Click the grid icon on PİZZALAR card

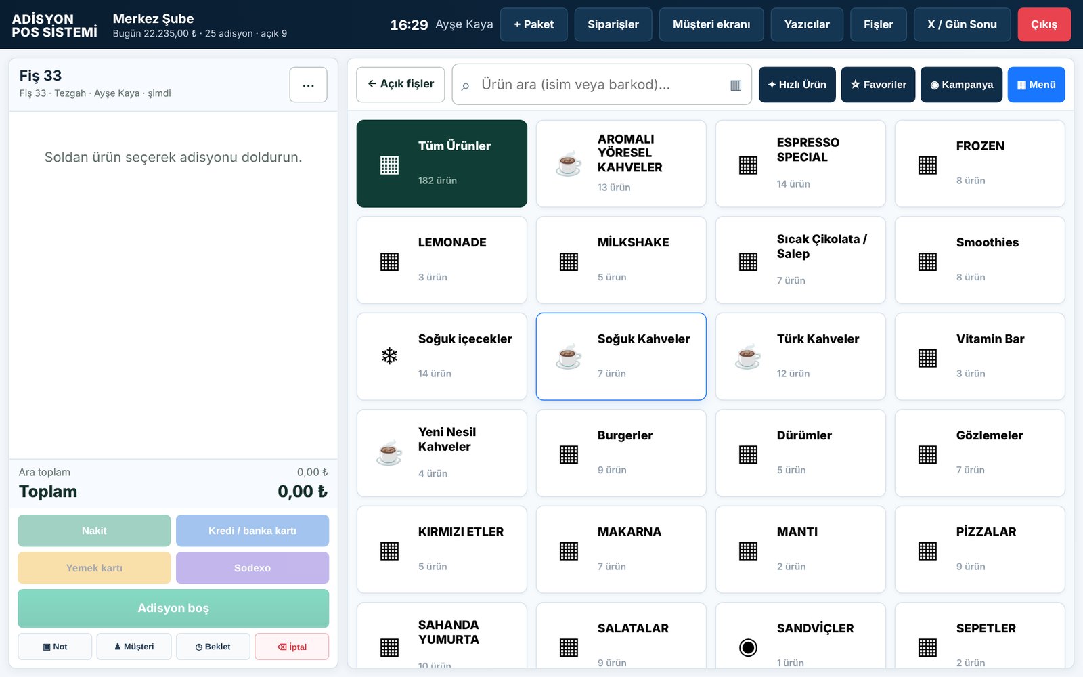coord(927,551)
